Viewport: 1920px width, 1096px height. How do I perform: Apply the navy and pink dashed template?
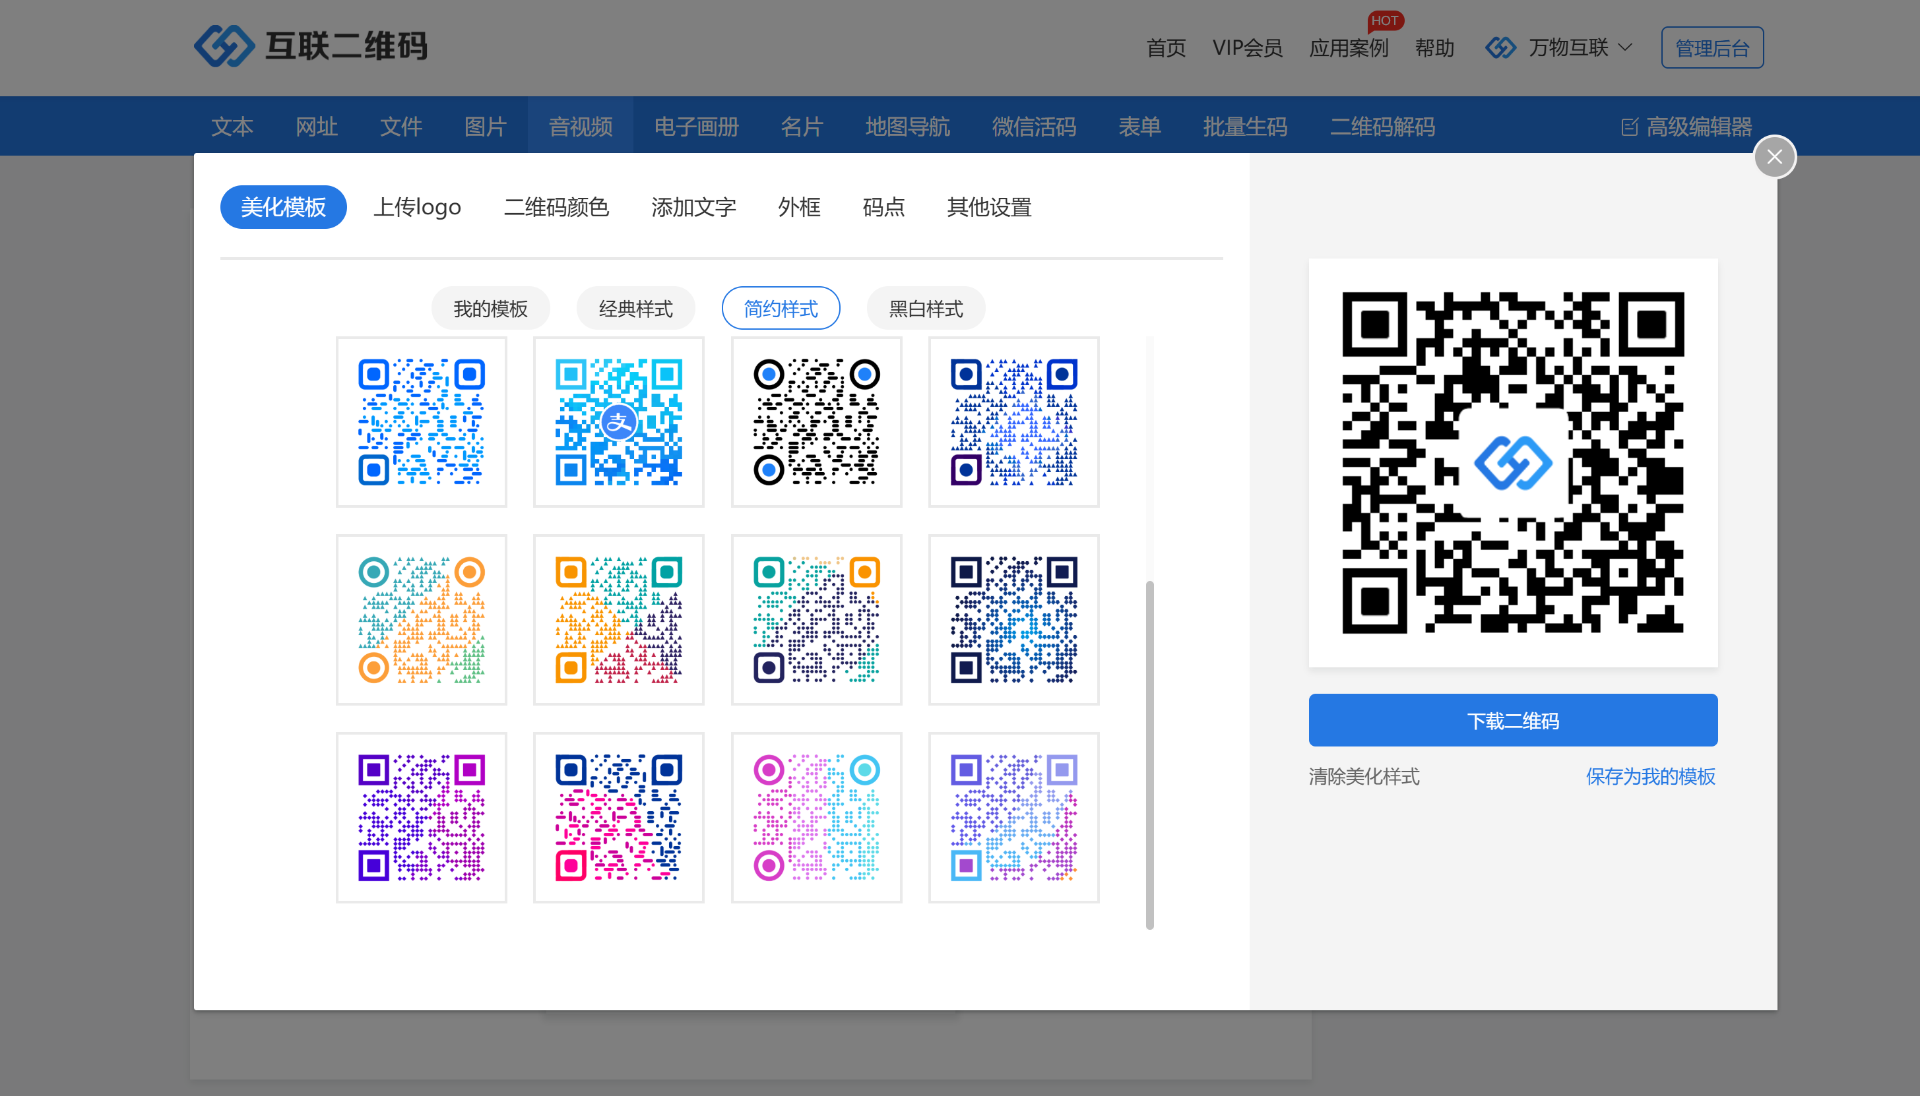click(618, 818)
